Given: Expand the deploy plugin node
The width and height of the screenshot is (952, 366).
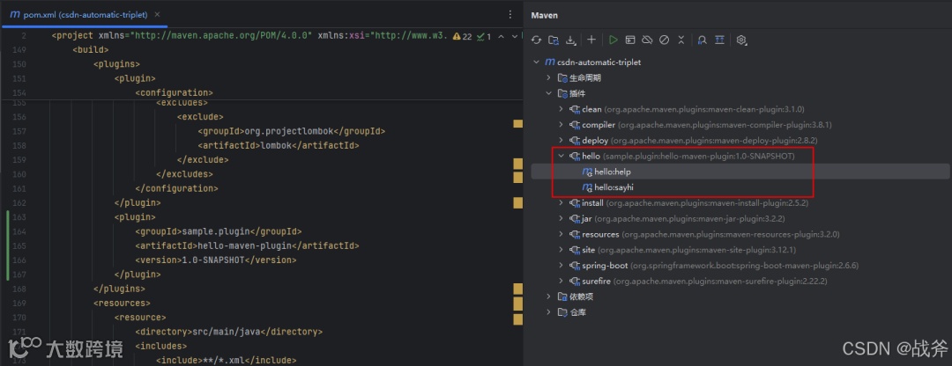Looking at the screenshot, I should pos(561,141).
